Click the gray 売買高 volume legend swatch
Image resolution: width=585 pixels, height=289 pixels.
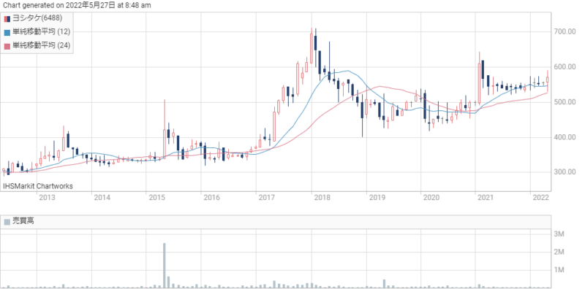click(x=7, y=222)
